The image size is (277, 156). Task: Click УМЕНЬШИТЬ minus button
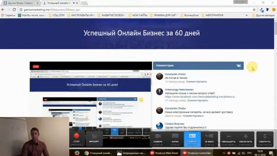229,139
